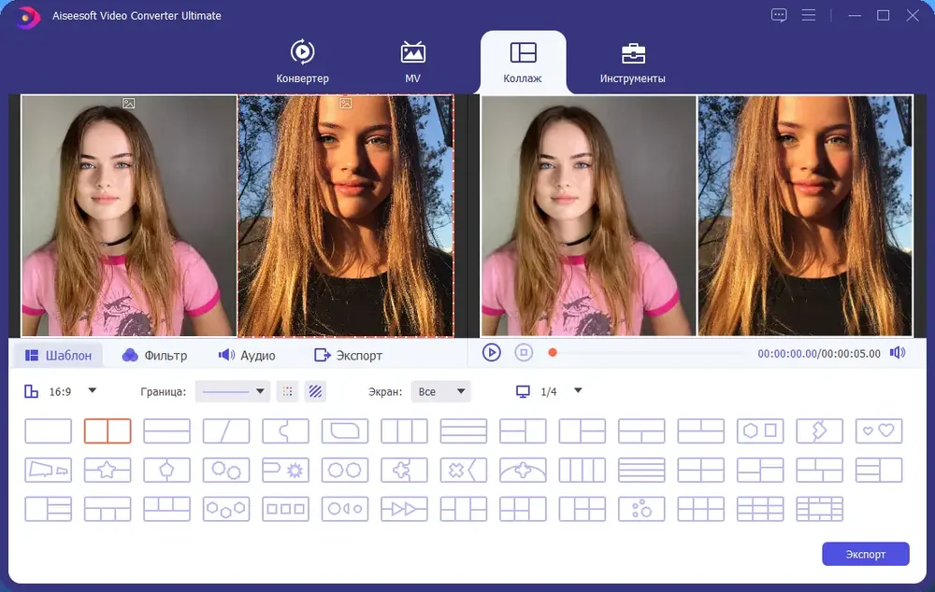
Task: Choose the star-shaped split template
Action: pyautogui.click(x=108, y=470)
